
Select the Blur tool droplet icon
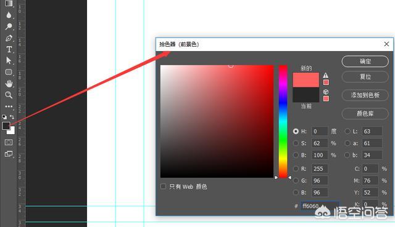click(9, 15)
